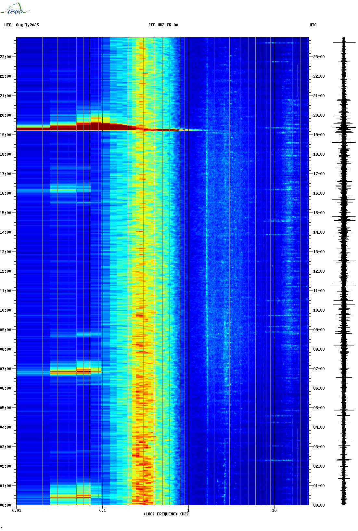This screenshot has width=358, height=531.
Task: Click '21:00' on the right time axis
Action: pos(319,96)
